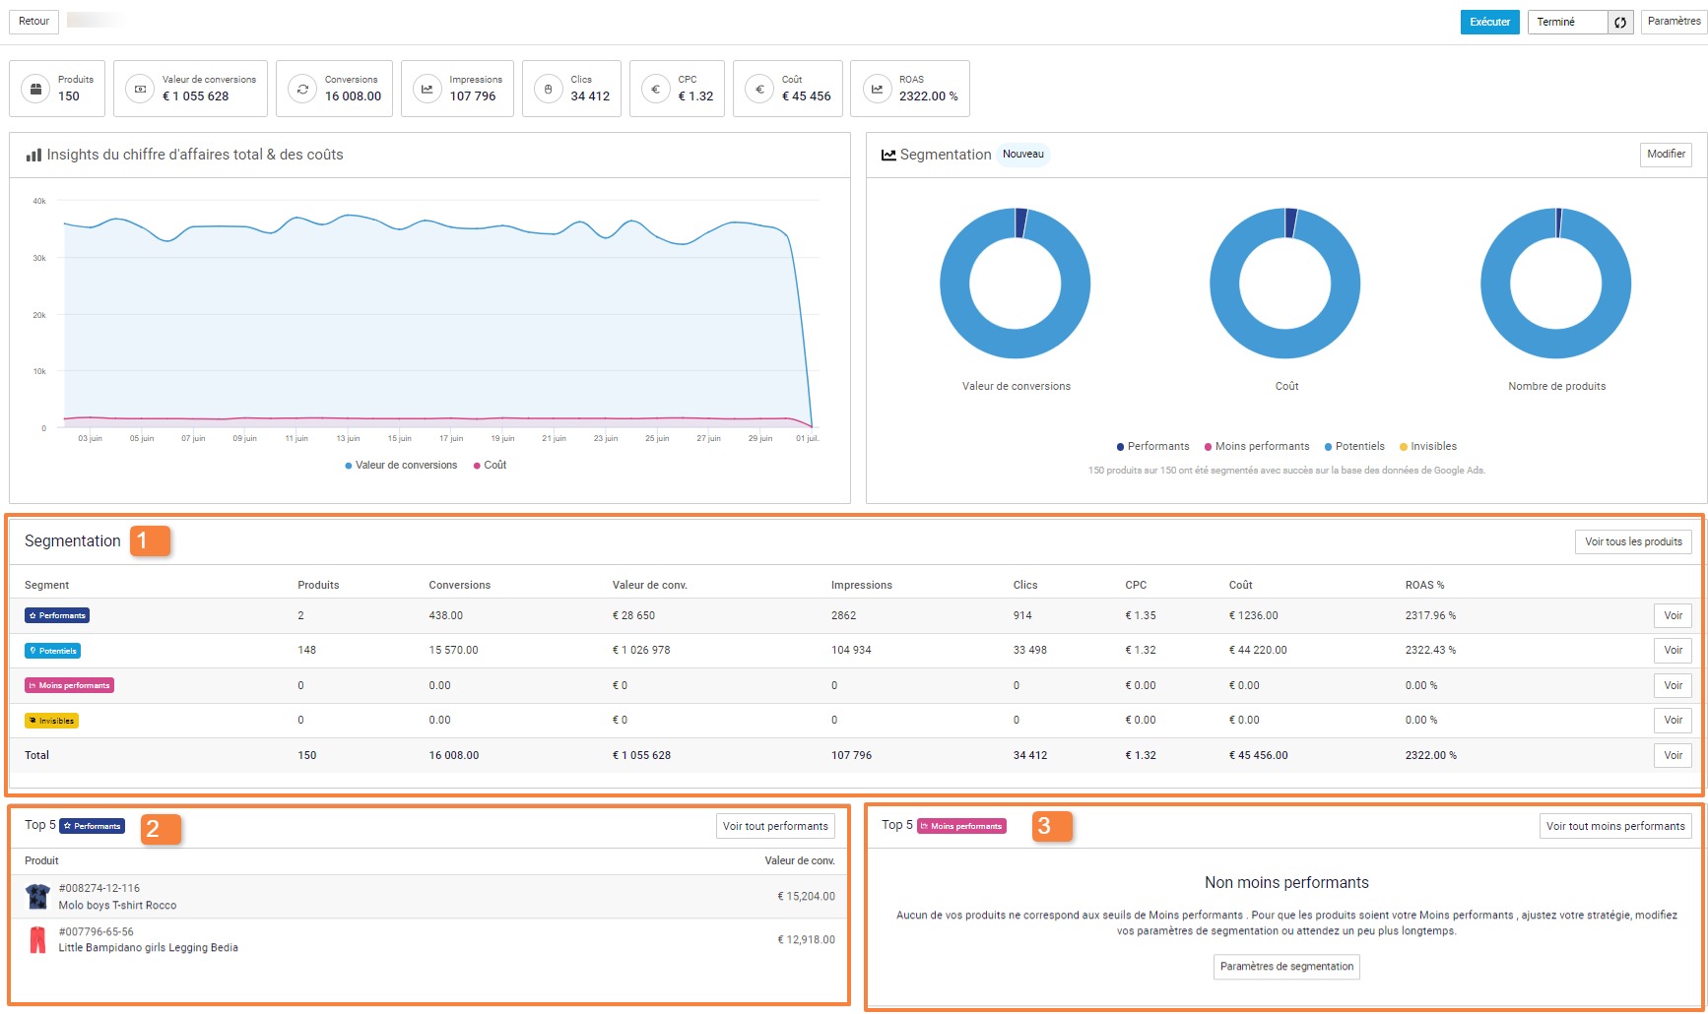1708x1014 pixels.
Task: Toggle Moins performants donut legend item
Action: pyautogui.click(x=1257, y=446)
